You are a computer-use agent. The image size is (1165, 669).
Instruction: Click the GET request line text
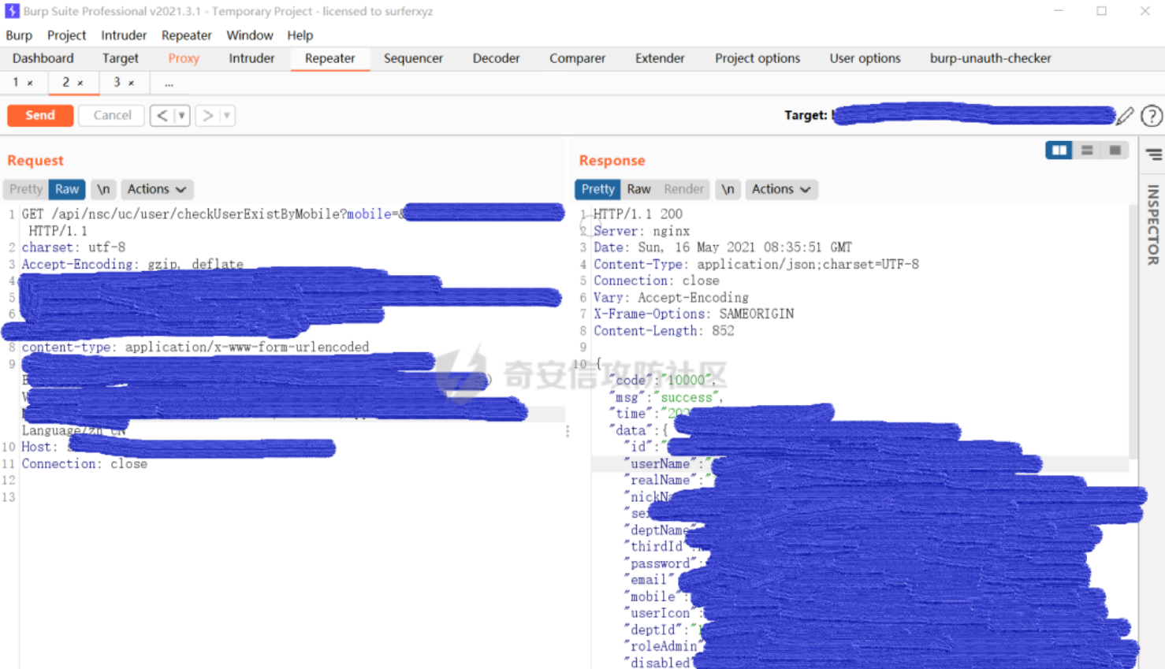click(x=213, y=214)
